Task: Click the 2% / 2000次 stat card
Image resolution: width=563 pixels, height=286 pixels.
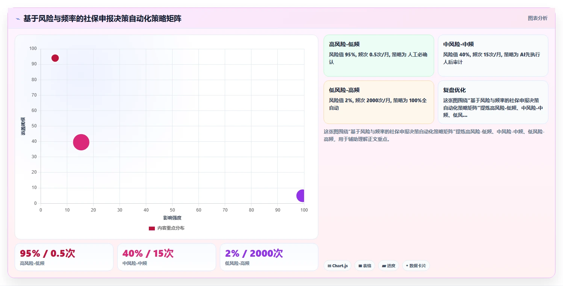Action: point(269,257)
